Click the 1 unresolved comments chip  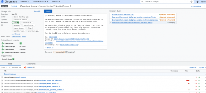click(59, 52)
